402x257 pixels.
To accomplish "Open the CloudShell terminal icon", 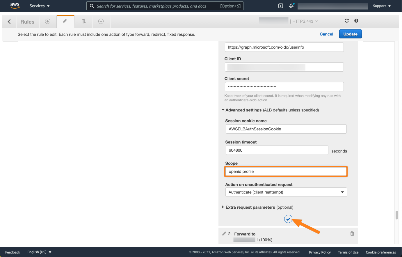I will tap(281, 6).
